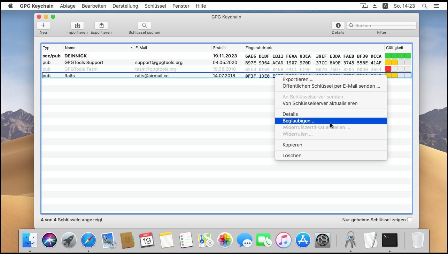Click the Importieren toolbar icon
The image size is (448, 254).
[x=77, y=25]
